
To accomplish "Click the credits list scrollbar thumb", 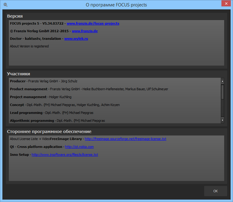I will (222, 92).
